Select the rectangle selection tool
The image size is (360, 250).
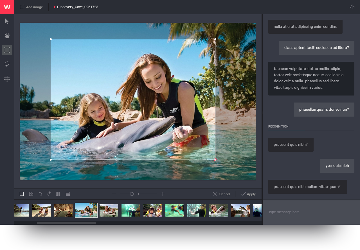pos(7,50)
